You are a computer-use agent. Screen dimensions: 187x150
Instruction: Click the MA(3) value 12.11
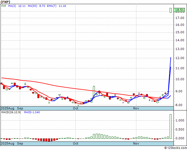point(22,6)
